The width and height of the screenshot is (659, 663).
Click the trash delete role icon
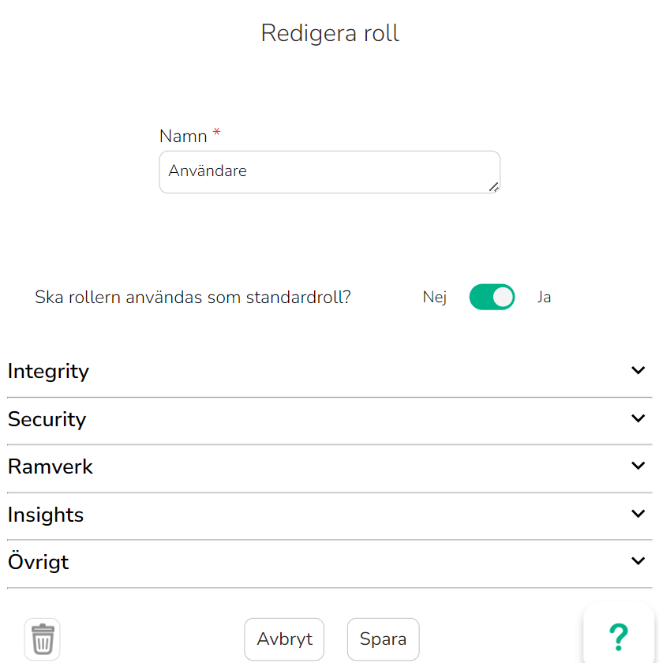click(x=43, y=639)
